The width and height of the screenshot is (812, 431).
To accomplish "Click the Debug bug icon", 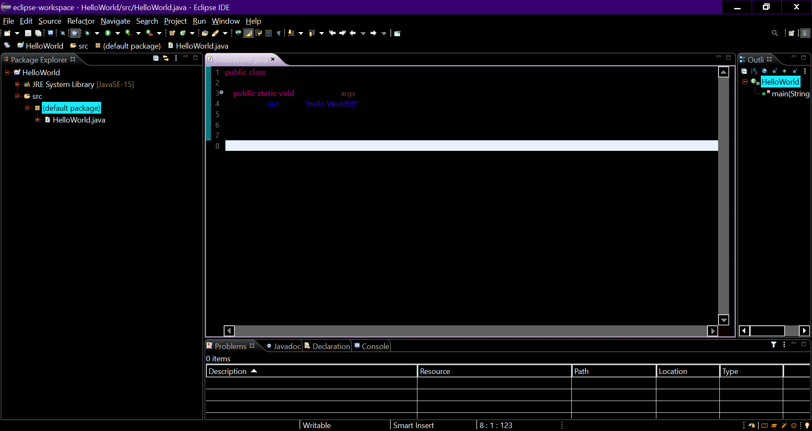I will [x=88, y=33].
